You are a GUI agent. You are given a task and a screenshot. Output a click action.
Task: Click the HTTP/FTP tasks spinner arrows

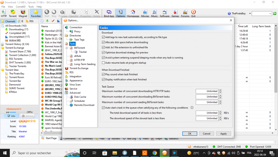tap(220, 91)
